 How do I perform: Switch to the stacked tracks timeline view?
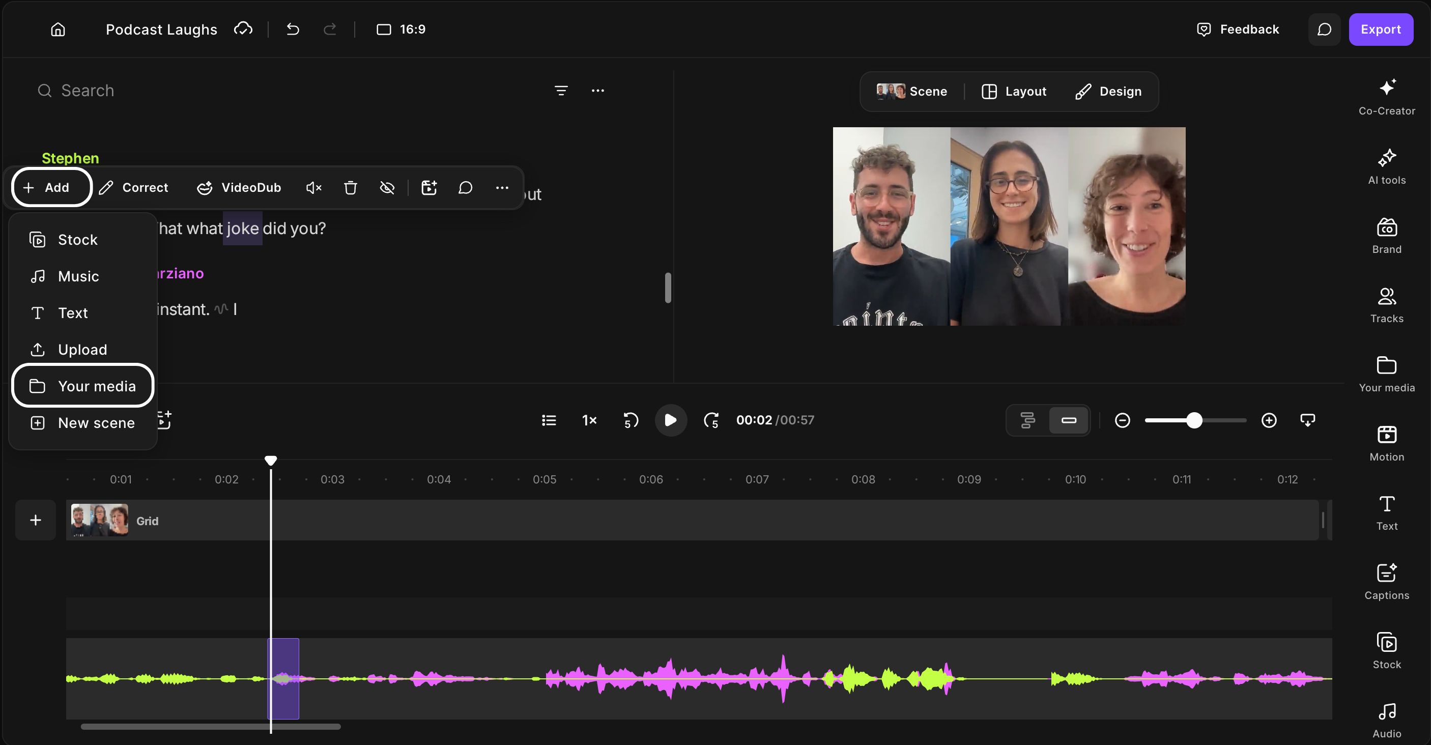coord(1027,420)
